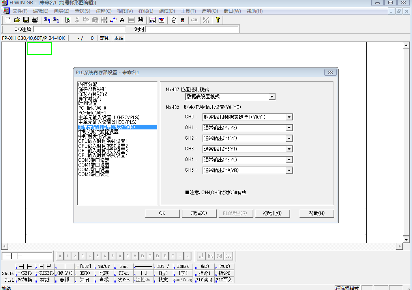The width and height of the screenshot is (412, 290).
Task: Select 时间设置 in the settings list
Action: click(x=88, y=103)
